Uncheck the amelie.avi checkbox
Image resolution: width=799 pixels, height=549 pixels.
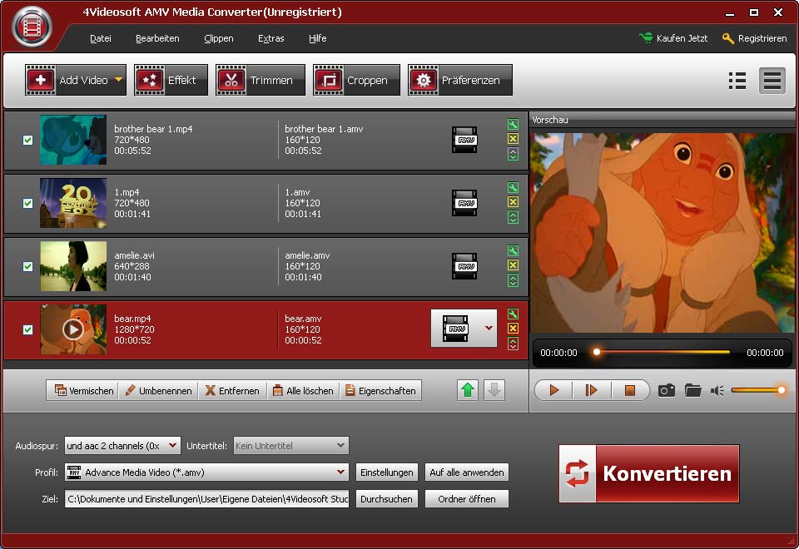pyautogui.click(x=28, y=266)
